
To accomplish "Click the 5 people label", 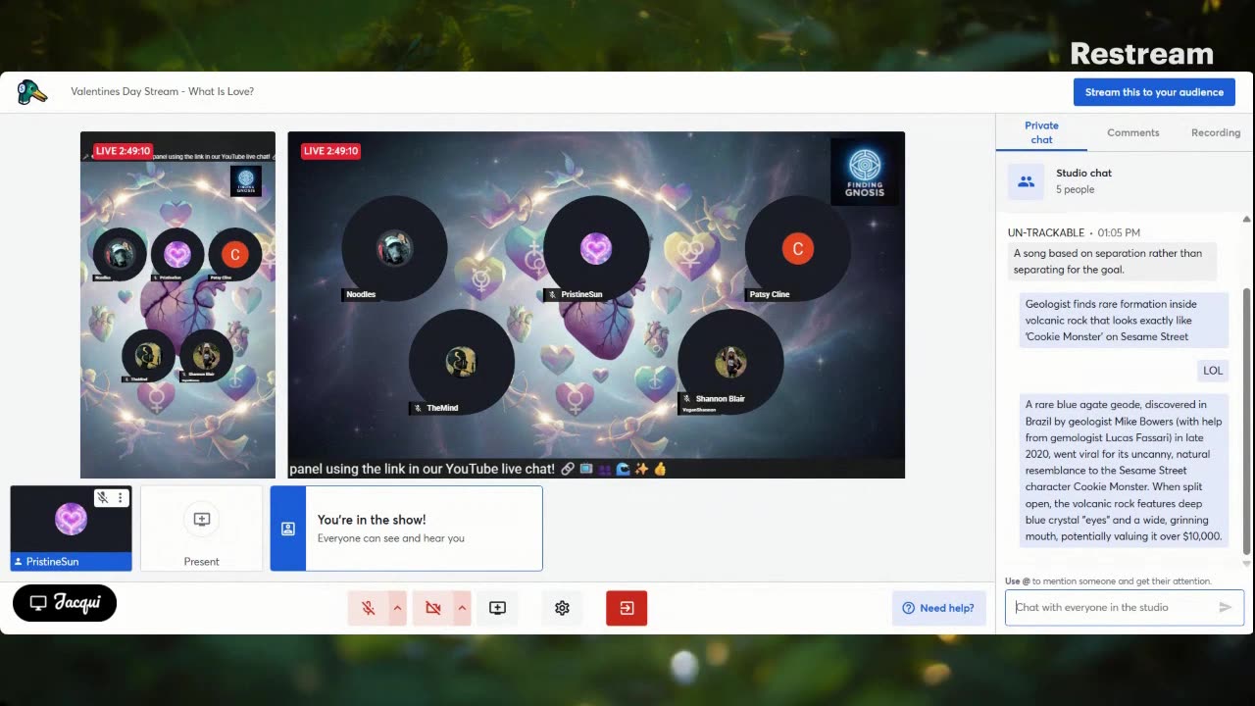I will pyautogui.click(x=1076, y=190).
